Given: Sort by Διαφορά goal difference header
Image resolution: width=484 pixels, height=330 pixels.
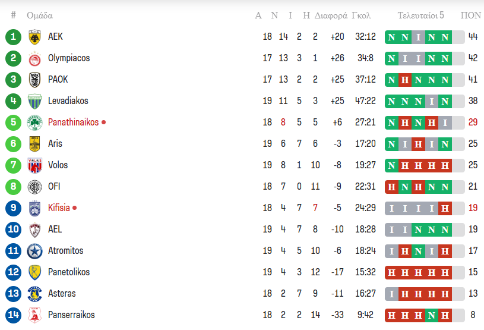Looking at the screenshot, I should tap(331, 15).
